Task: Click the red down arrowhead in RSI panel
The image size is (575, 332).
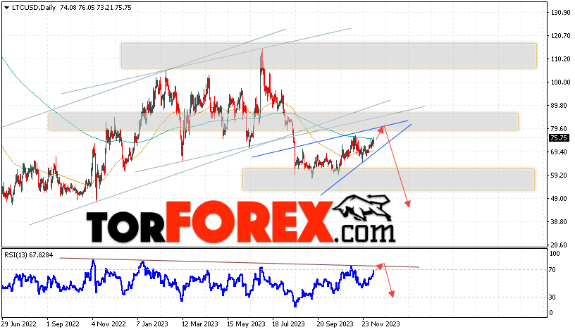Action: click(x=392, y=294)
